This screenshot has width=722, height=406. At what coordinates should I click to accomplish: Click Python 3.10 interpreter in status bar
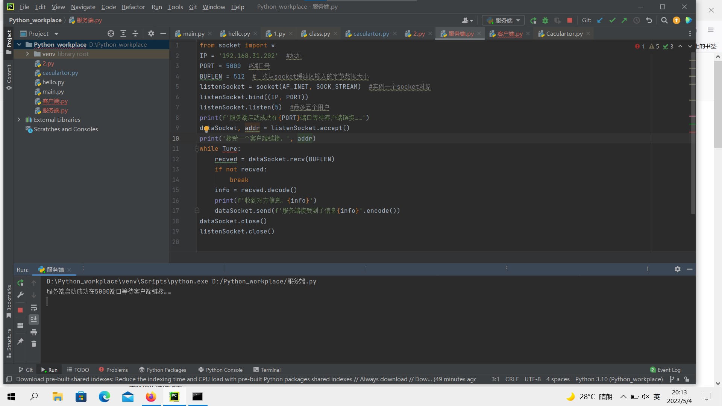click(619, 379)
